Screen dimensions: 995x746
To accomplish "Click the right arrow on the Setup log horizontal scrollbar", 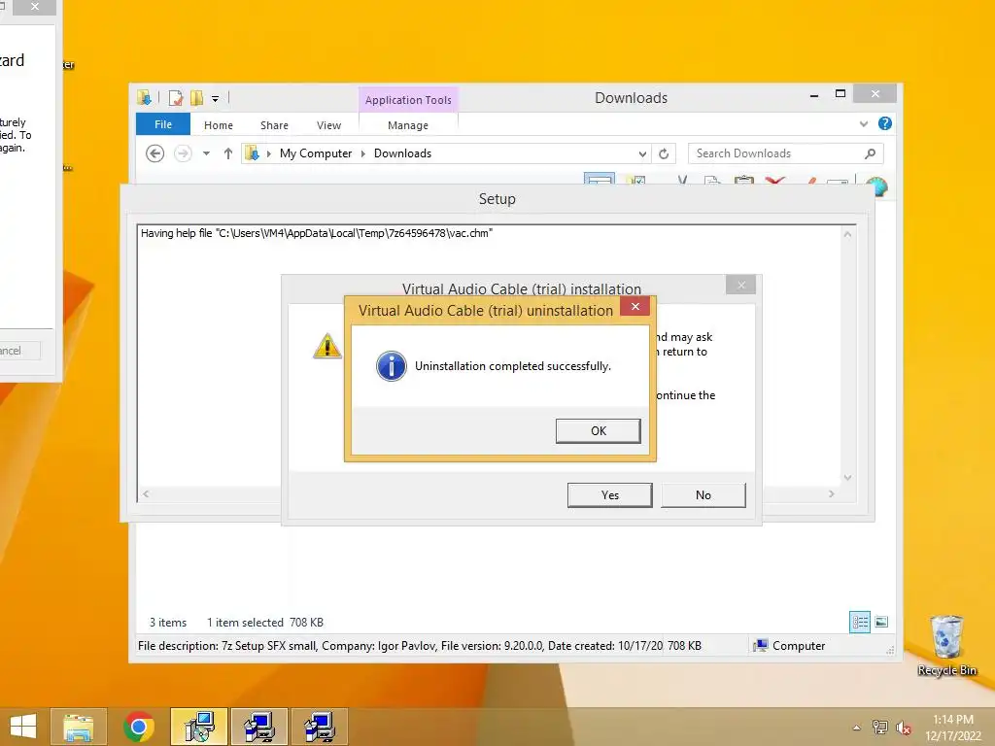I will [x=832, y=493].
